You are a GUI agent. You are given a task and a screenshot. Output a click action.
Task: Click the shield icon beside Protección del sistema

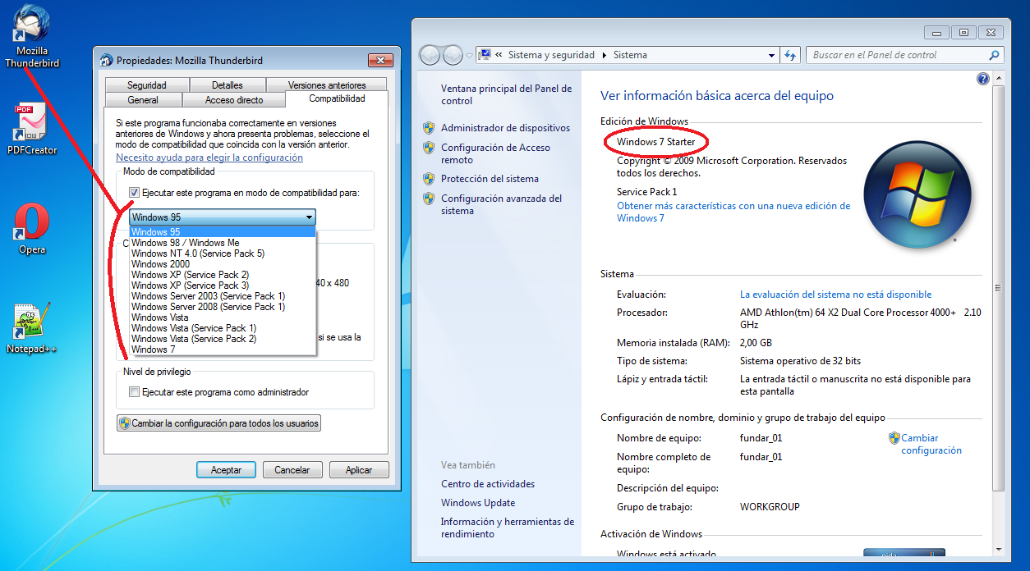428,179
